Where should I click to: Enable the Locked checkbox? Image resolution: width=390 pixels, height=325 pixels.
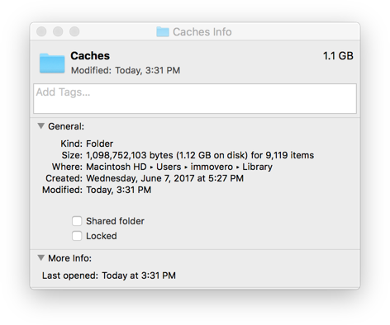pos(77,236)
